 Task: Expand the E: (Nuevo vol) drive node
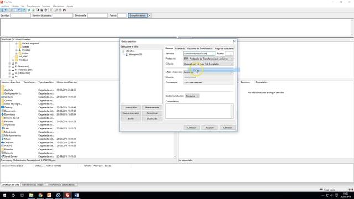coord(10,66)
